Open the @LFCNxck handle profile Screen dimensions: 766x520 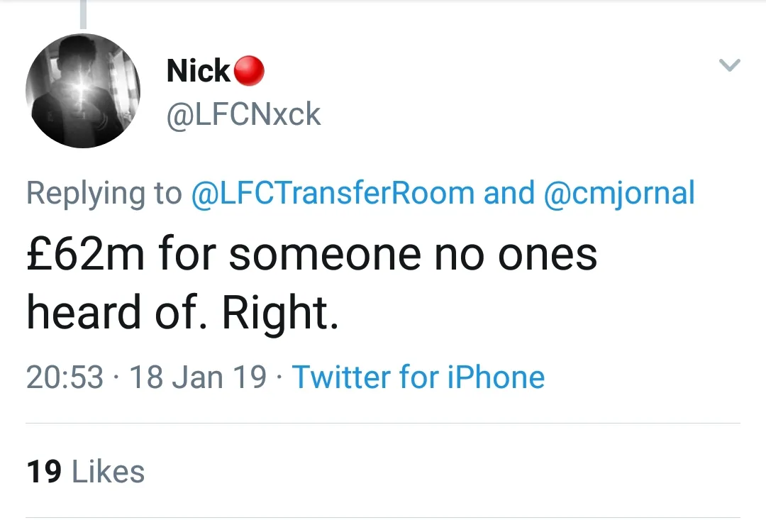pyautogui.click(x=243, y=115)
